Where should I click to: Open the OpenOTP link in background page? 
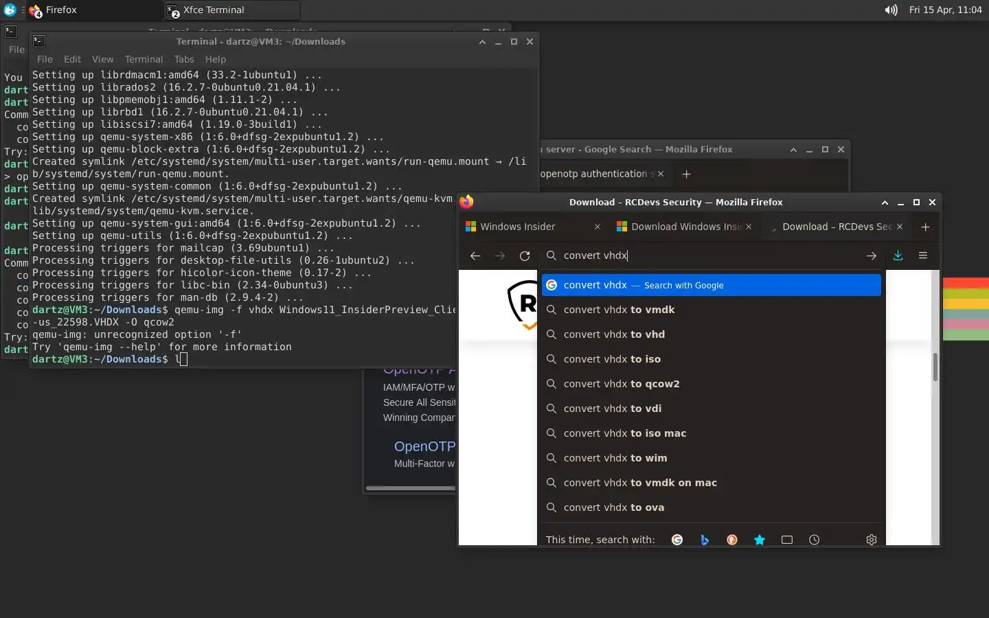coord(424,446)
